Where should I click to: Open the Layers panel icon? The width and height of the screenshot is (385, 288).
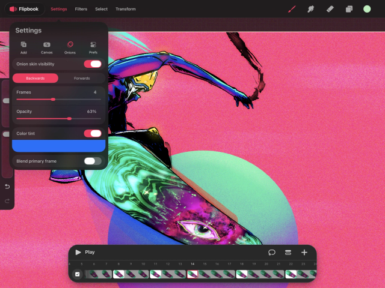point(349,9)
